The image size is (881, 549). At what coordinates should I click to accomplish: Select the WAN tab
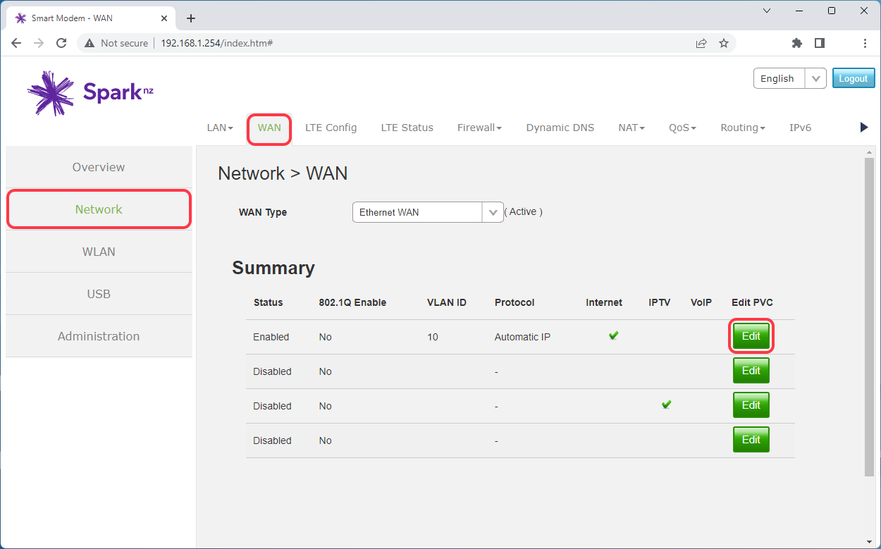pyautogui.click(x=269, y=128)
